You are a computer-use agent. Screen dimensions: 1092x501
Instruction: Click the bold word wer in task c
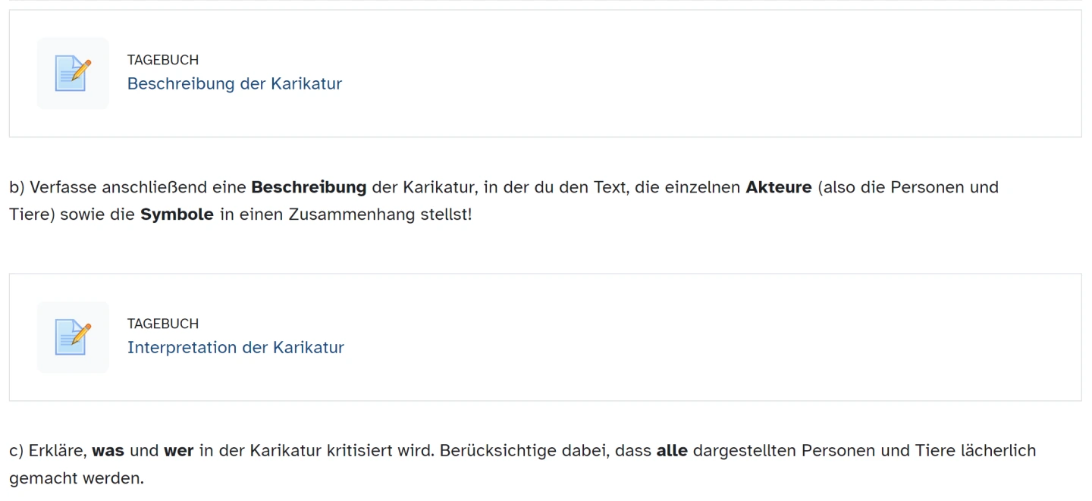pyautogui.click(x=179, y=450)
